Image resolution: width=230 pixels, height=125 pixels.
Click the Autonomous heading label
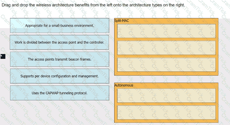(x=124, y=85)
